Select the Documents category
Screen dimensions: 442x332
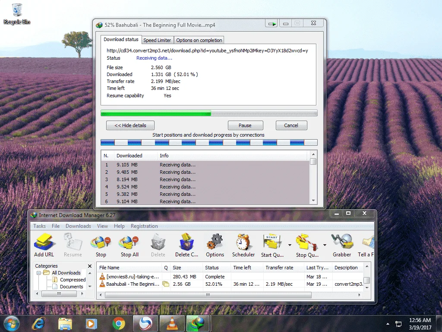click(x=71, y=287)
